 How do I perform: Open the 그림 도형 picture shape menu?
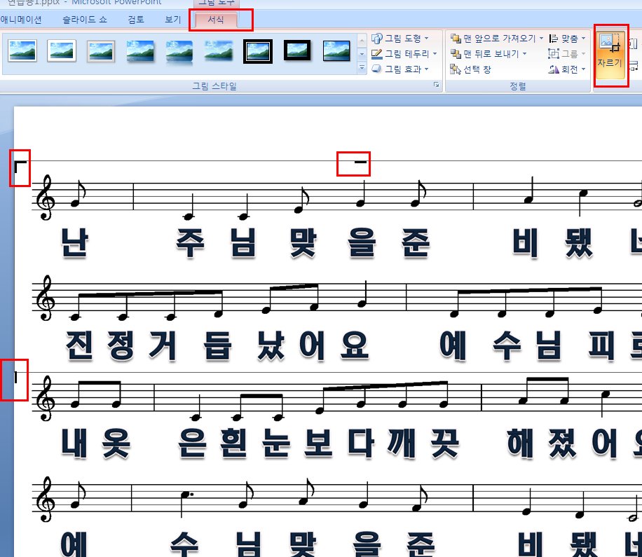coord(400,39)
